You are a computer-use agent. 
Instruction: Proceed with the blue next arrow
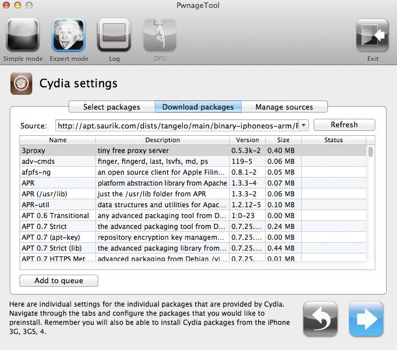366,319
